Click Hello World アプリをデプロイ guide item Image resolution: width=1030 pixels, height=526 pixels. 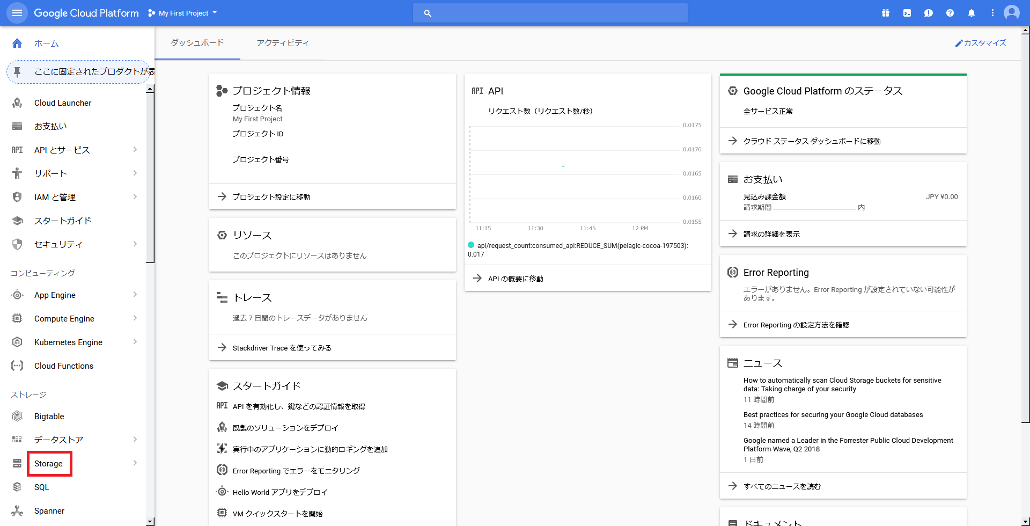pyautogui.click(x=280, y=492)
